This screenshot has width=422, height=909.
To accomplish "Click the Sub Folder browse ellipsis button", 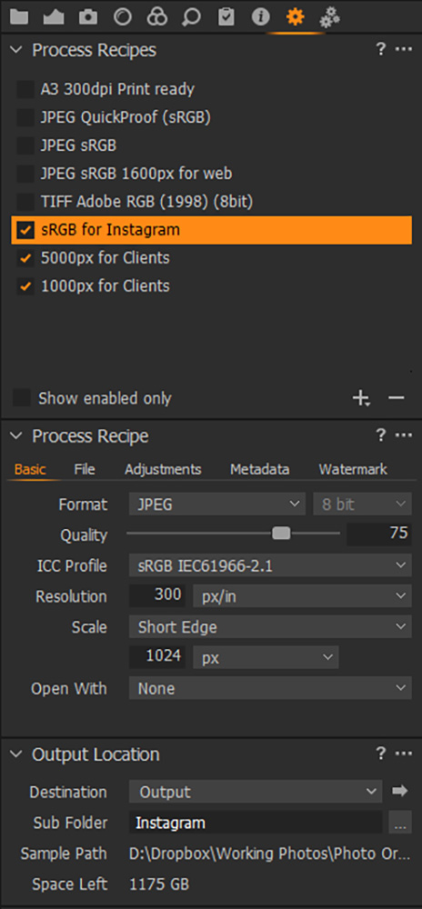I will click(x=399, y=822).
